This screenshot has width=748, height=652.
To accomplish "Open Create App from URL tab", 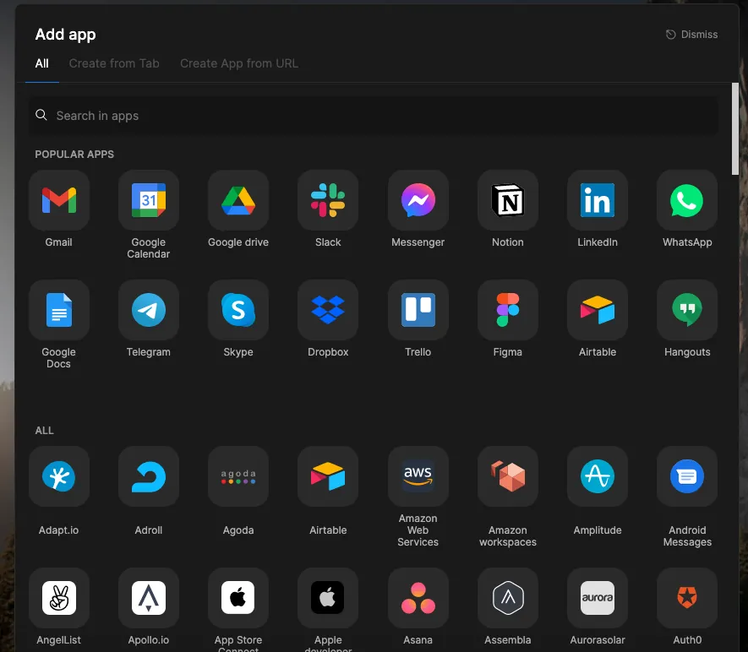I will [239, 63].
